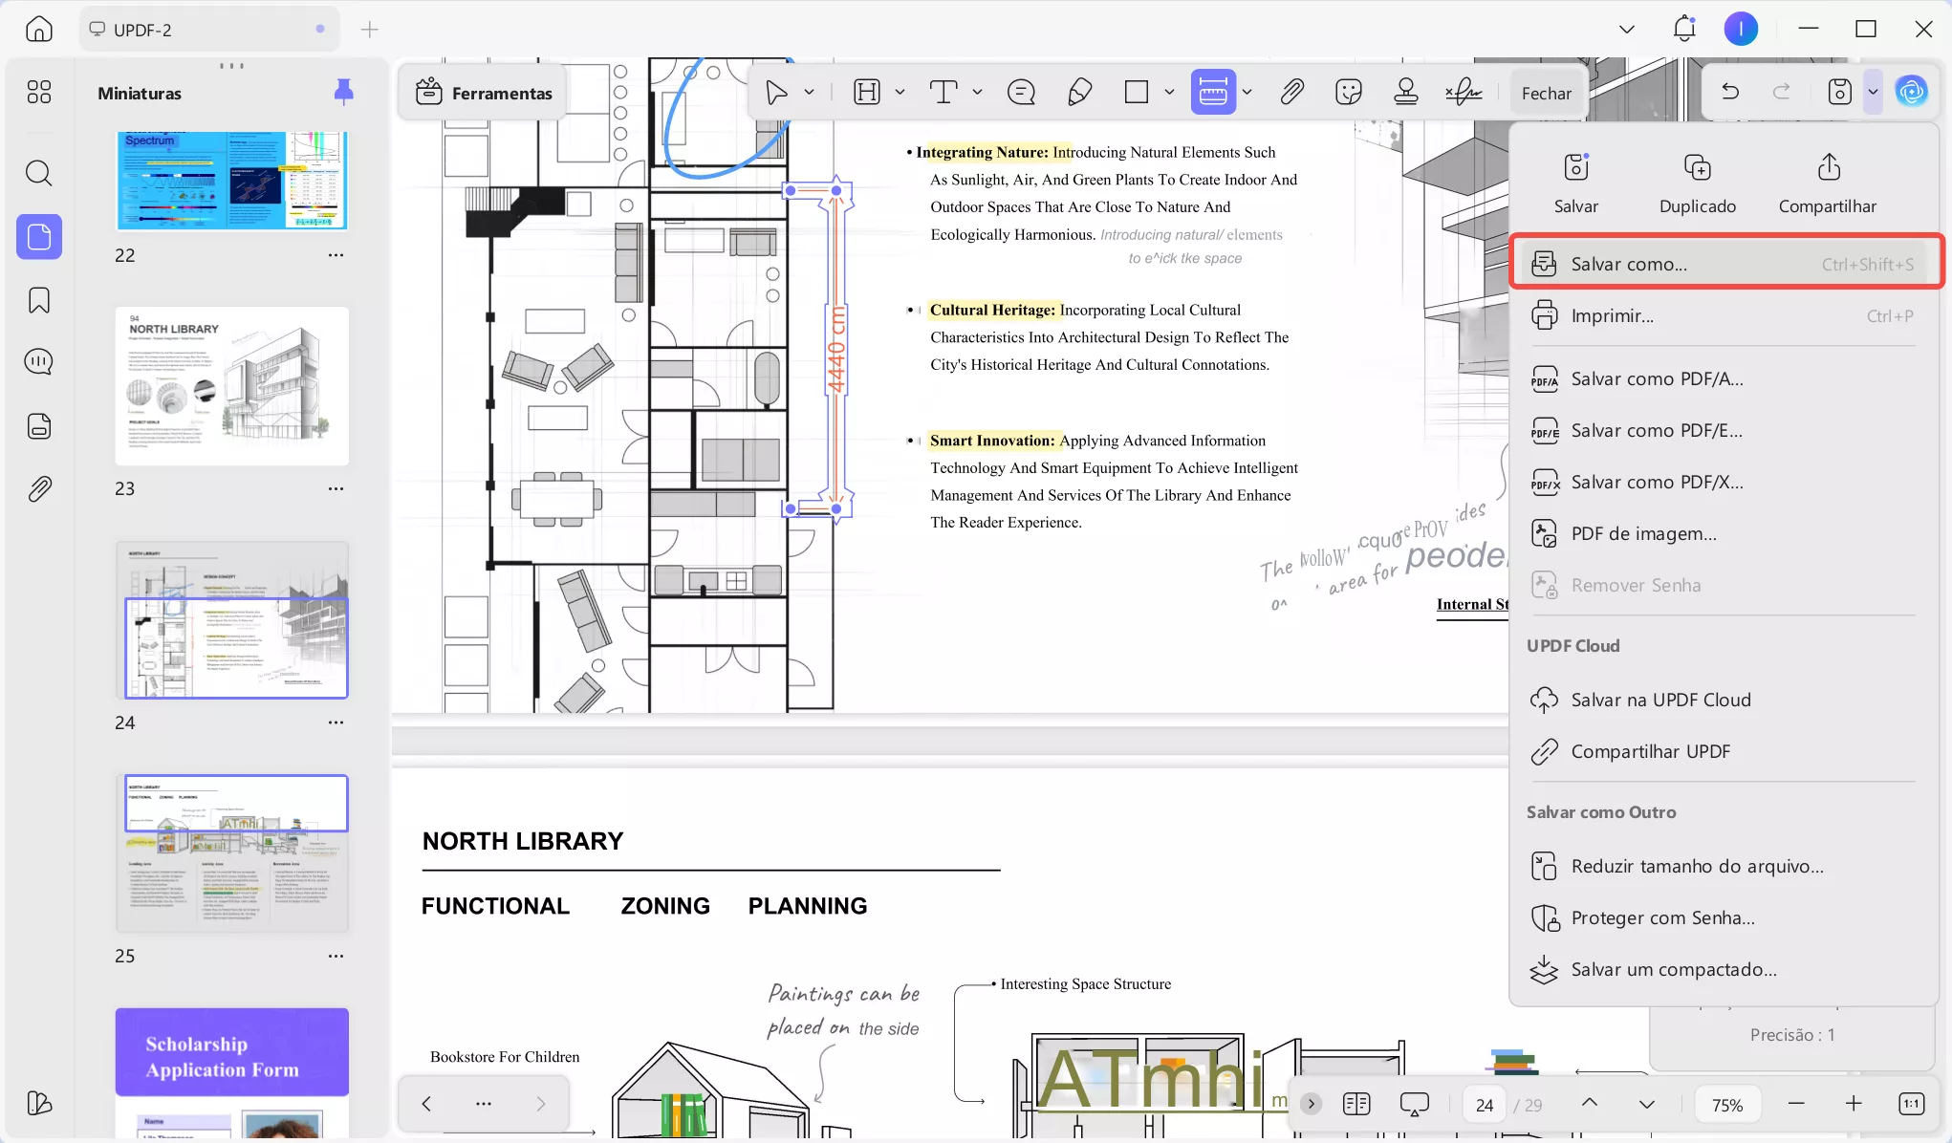Toggle two-page reading view icon
Image resolution: width=1952 pixels, height=1143 pixels.
1356,1104
